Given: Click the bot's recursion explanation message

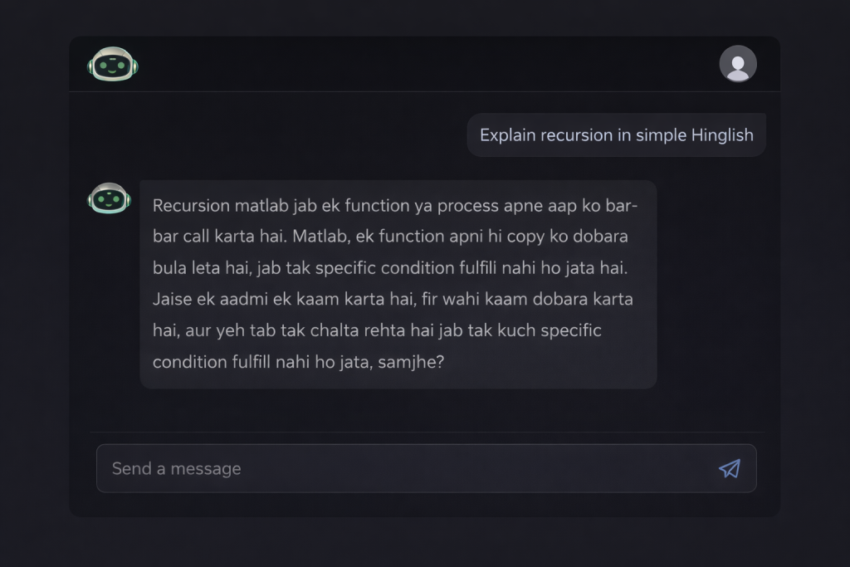Looking at the screenshot, I should (397, 283).
